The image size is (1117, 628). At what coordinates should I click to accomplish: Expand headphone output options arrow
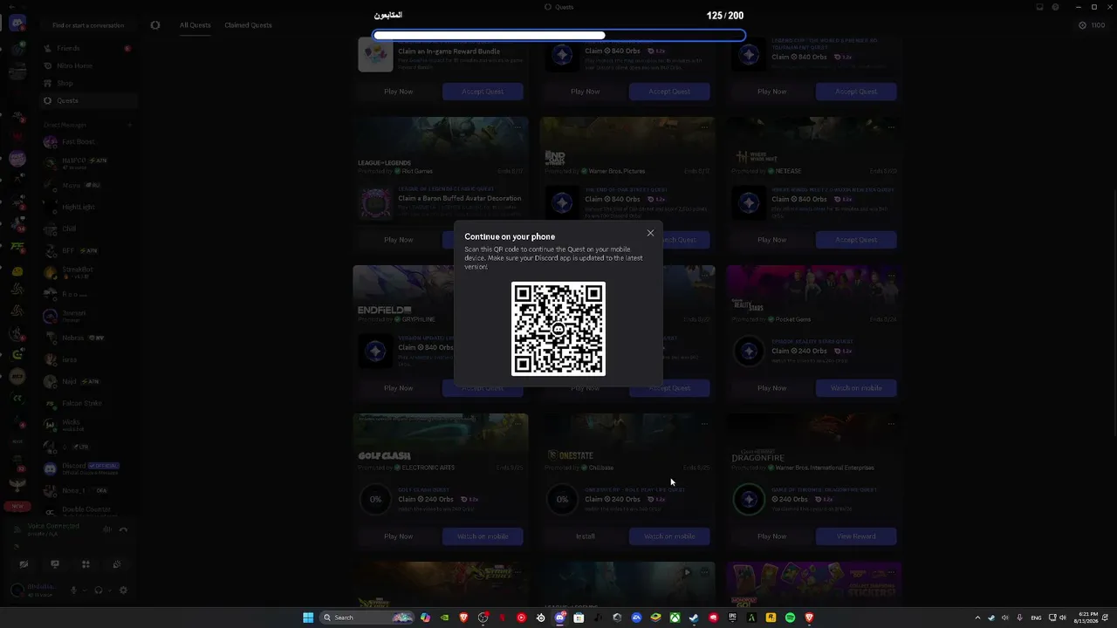109,590
